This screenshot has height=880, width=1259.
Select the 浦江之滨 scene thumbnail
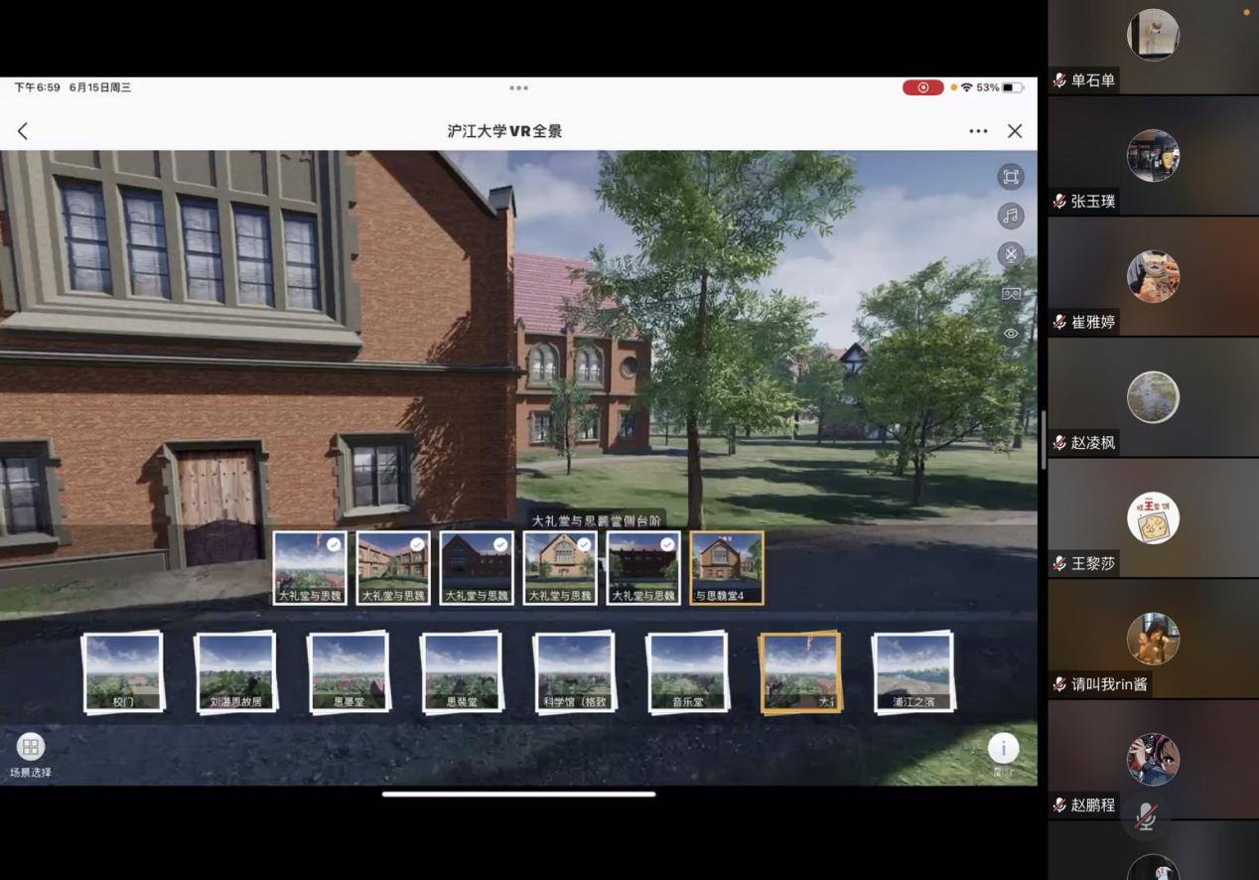tap(914, 672)
